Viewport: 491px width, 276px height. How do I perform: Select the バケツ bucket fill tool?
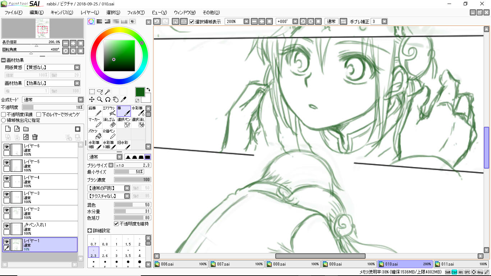[x=95, y=134]
